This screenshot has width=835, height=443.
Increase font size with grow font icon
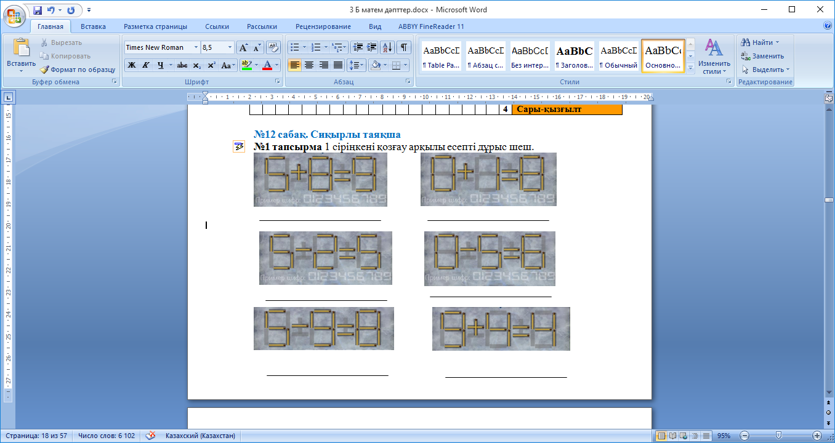click(243, 47)
